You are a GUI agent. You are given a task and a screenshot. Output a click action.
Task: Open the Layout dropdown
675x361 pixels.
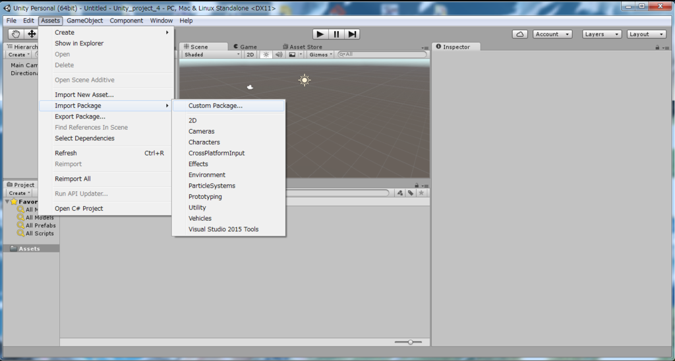[647, 34]
